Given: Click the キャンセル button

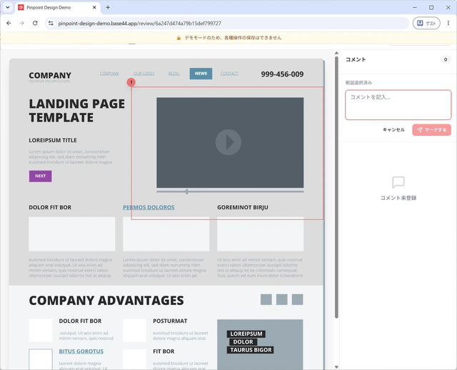Looking at the screenshot, I should 393,130.
